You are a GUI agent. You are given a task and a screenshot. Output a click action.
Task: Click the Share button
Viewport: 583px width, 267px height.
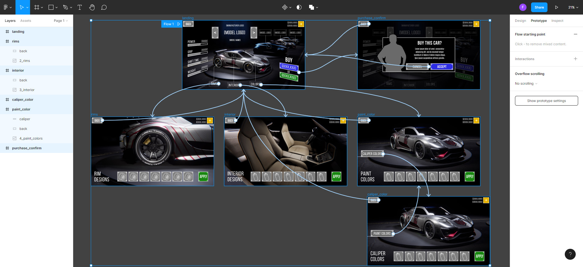[x=539, y=7]
